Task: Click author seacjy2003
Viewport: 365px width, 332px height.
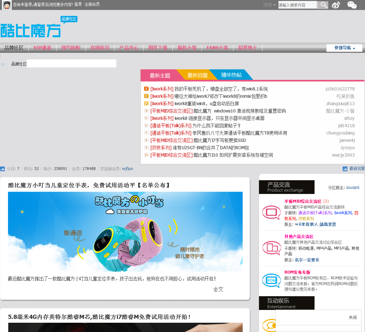Action: 343,155
